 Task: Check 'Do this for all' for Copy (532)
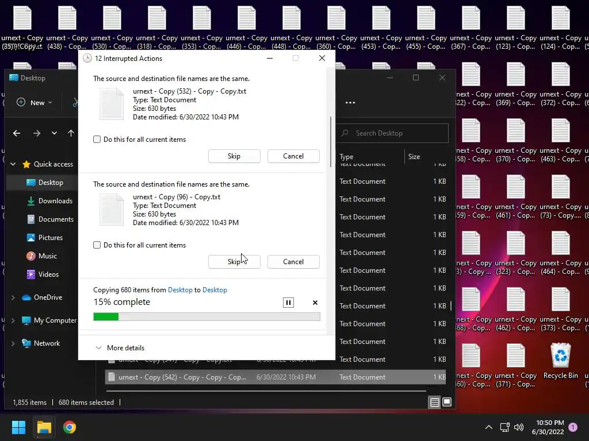point(97,139)
